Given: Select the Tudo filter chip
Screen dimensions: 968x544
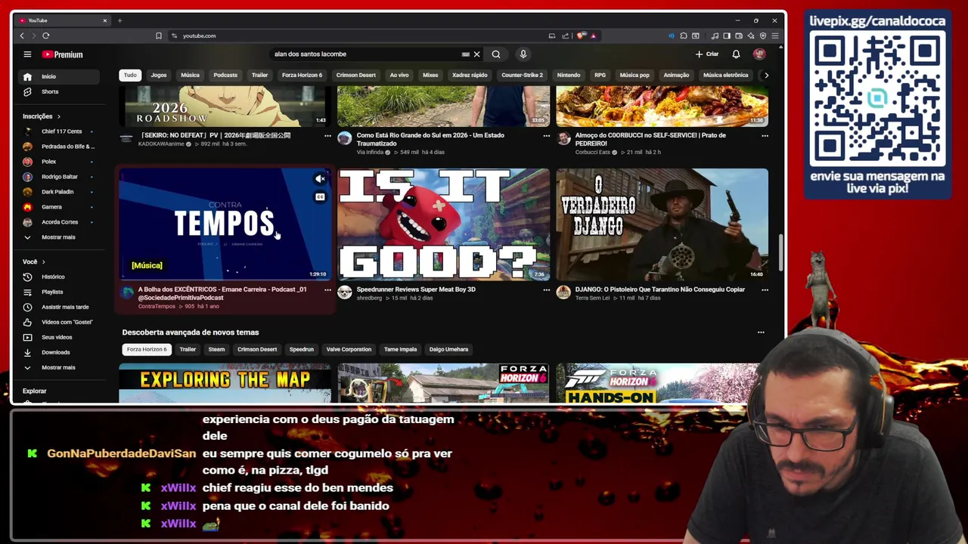Looking at the screenshot, I should (x=130, y=75).
